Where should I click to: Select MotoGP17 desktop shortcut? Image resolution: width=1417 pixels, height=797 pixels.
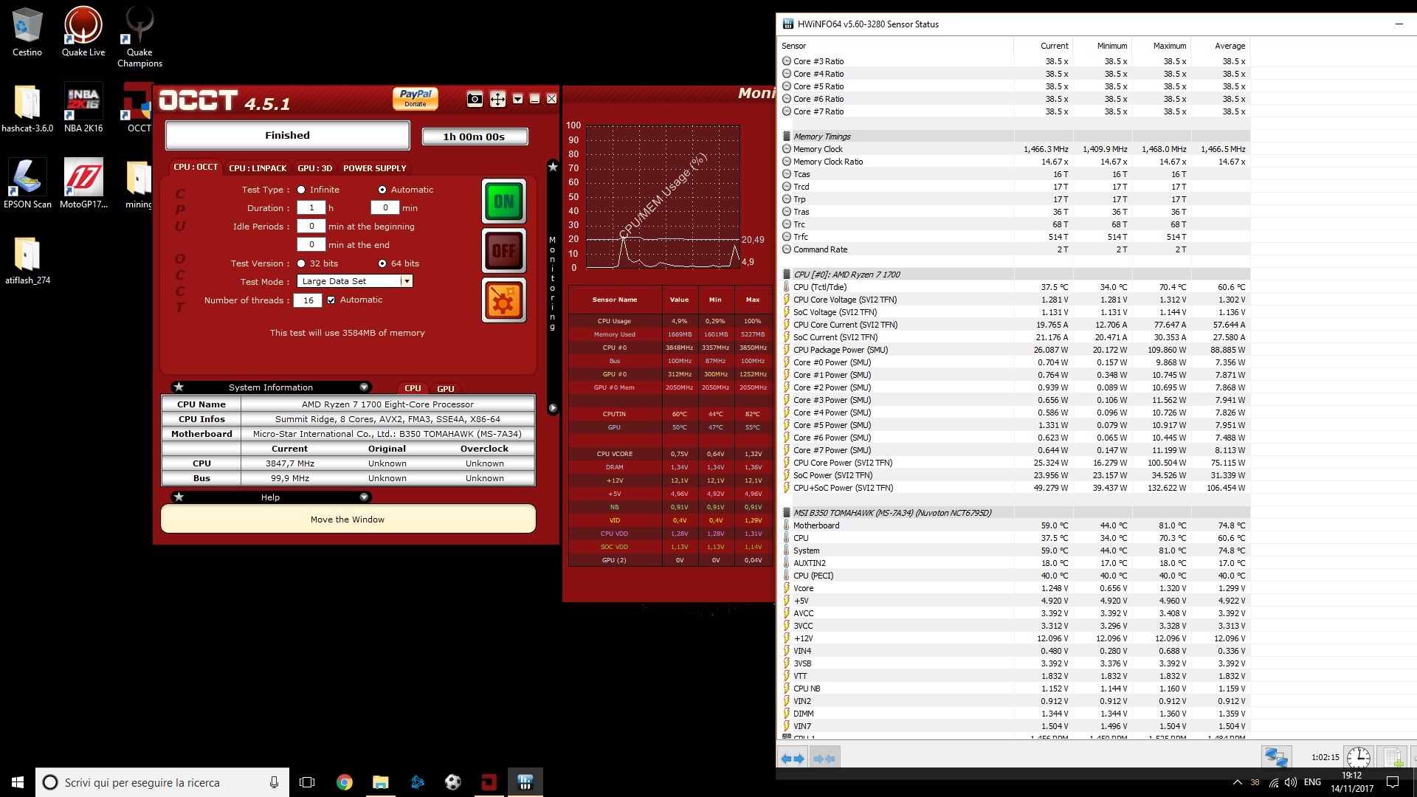(x=83, y=184)
